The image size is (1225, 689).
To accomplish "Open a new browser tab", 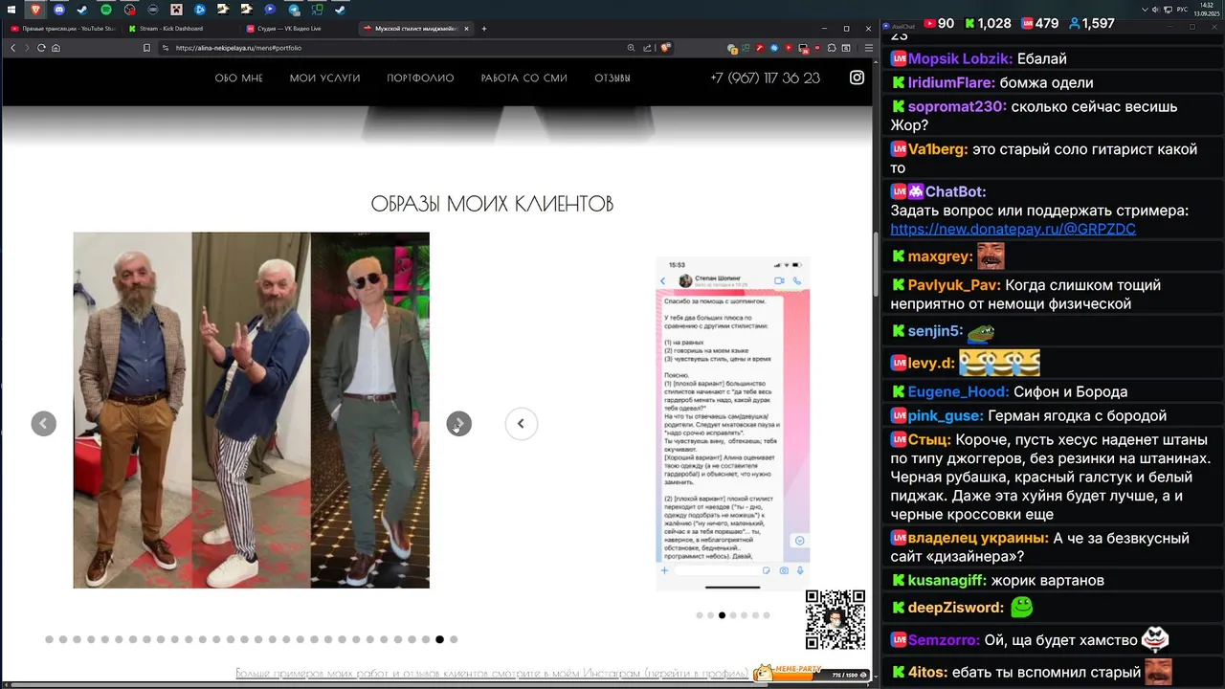I will point(484,29).
